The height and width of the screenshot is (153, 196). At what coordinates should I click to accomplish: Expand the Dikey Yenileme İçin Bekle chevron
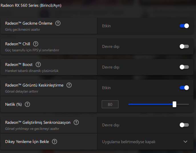[185, 142]
